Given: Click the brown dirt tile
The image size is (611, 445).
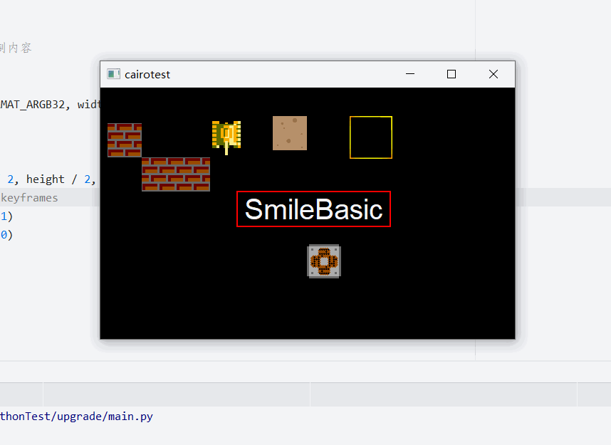Looking at the screenshot, I should (x=290, y=133).
